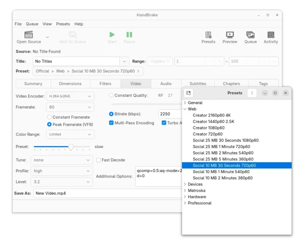The height and width of the screenshot is (241, 305).
Task: Open the Preview window icon
Action: coord(230,35)
